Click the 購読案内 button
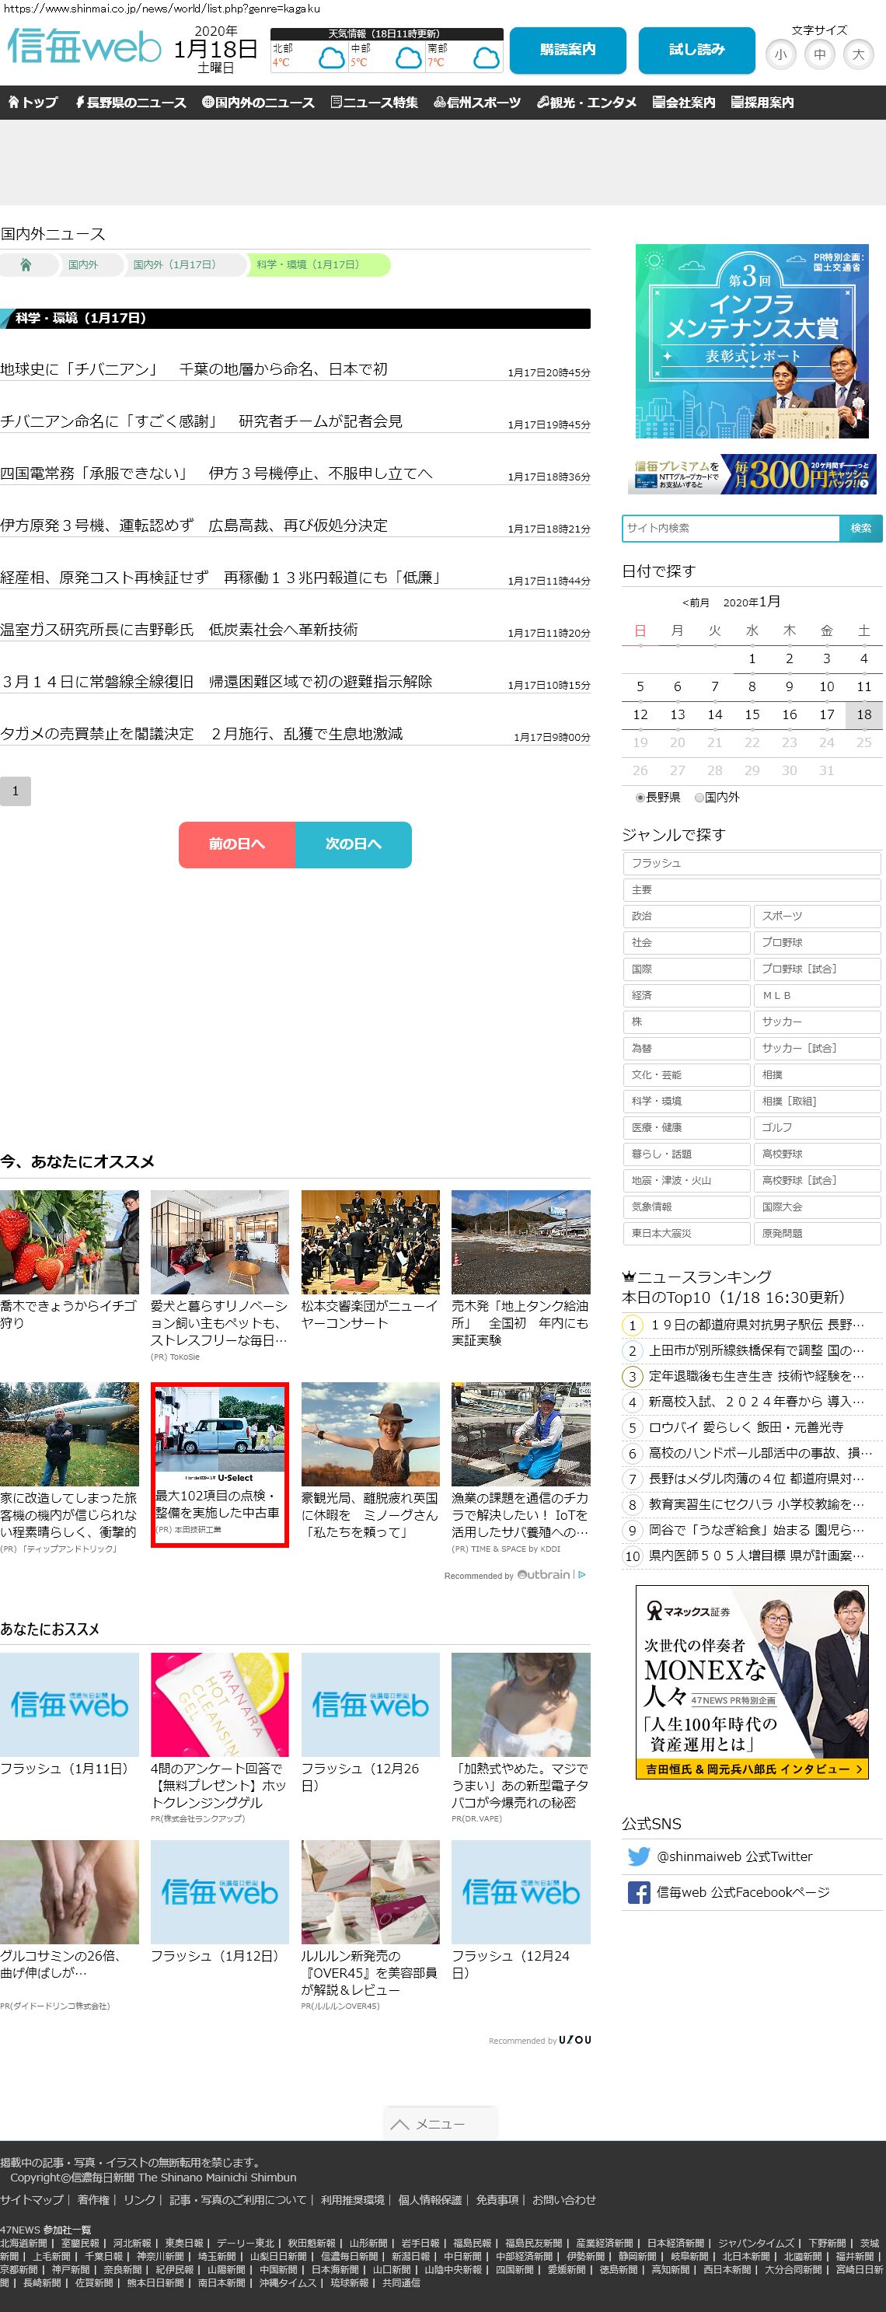 (567, 51)
